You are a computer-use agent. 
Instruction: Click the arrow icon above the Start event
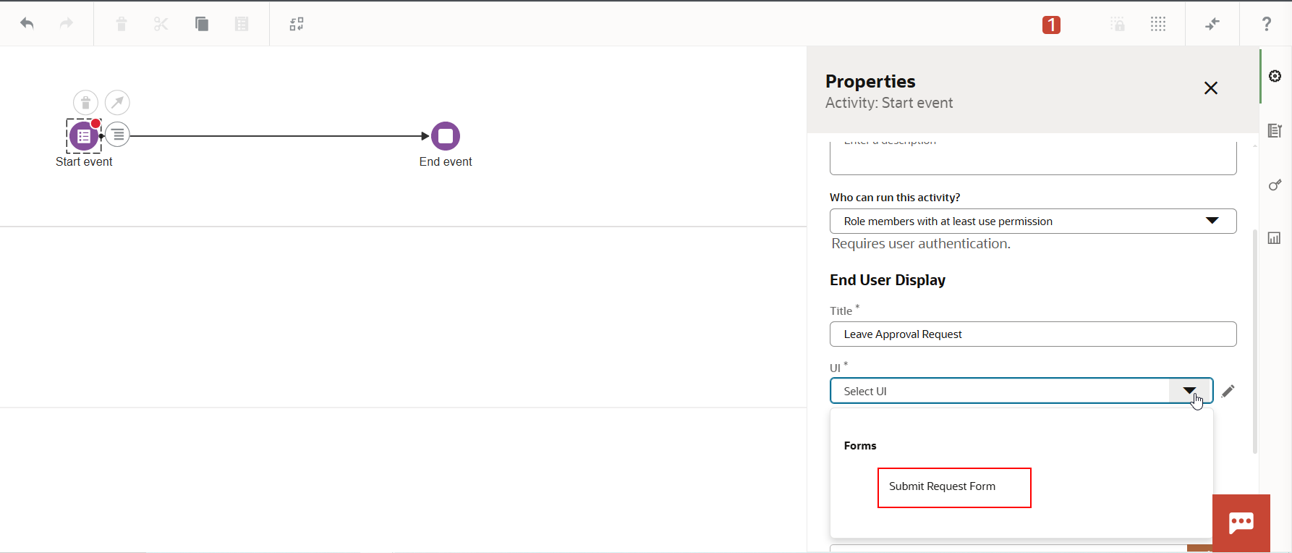(x=117, y=102)
